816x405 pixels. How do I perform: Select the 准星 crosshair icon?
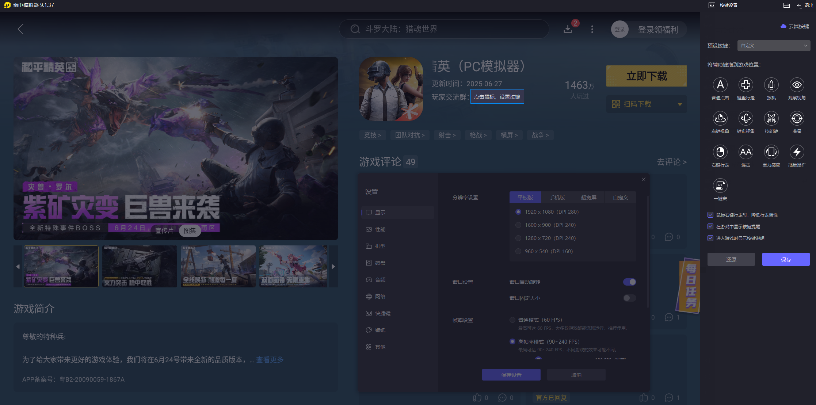point(797,119)
